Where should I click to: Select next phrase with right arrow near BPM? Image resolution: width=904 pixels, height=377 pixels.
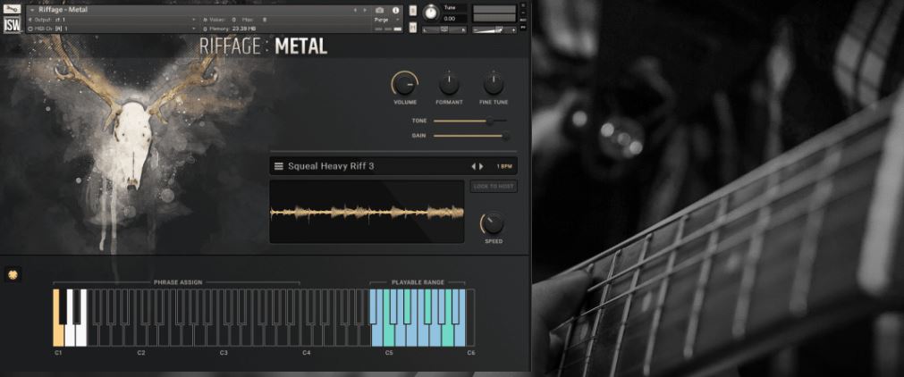point(481,166)
